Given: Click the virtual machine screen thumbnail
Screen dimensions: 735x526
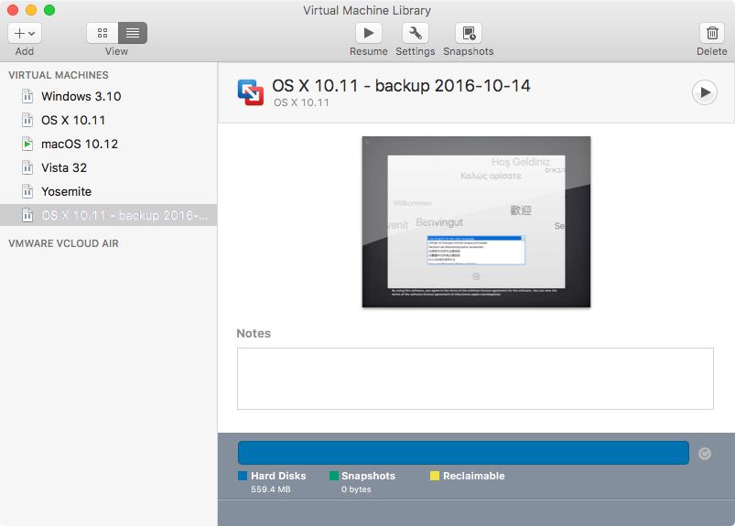Looking at the screenshot, I should click(x=476, y=222).
